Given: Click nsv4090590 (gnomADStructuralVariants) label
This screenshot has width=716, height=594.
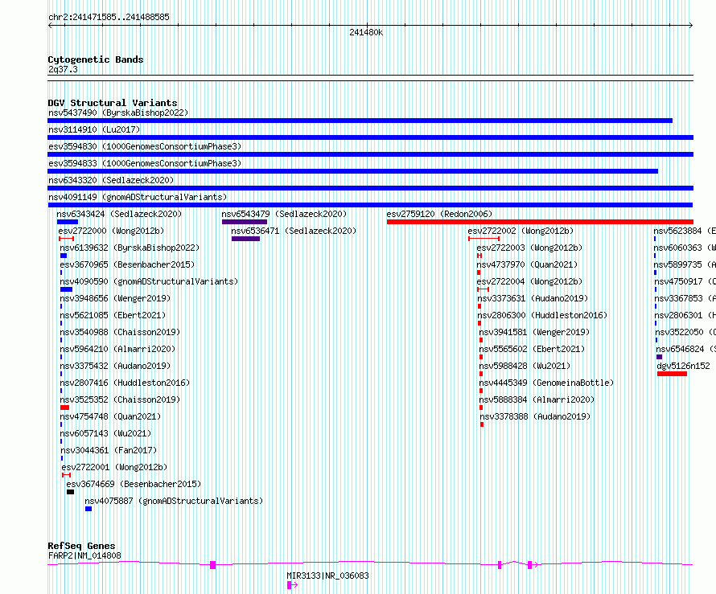Looking at the screenshot, I should [149, 281].
